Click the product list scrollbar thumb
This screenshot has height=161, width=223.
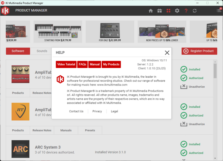tap(215, 71)
